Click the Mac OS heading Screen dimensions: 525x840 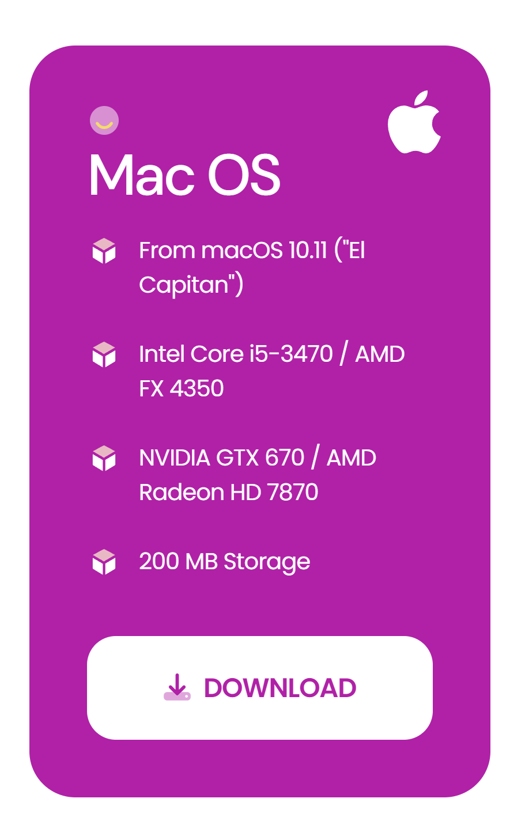[x=184, y=175]
